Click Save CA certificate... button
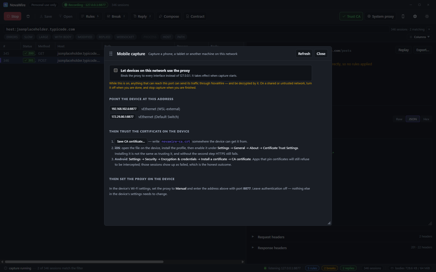Screen dimensions: 436x272 pos(131,141)
